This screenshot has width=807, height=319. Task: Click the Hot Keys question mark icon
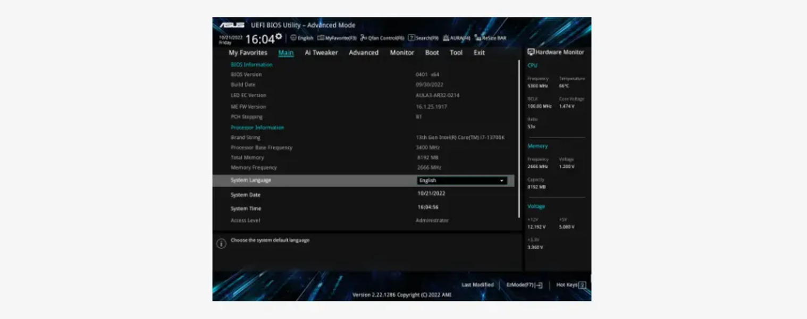coord(582,285)
